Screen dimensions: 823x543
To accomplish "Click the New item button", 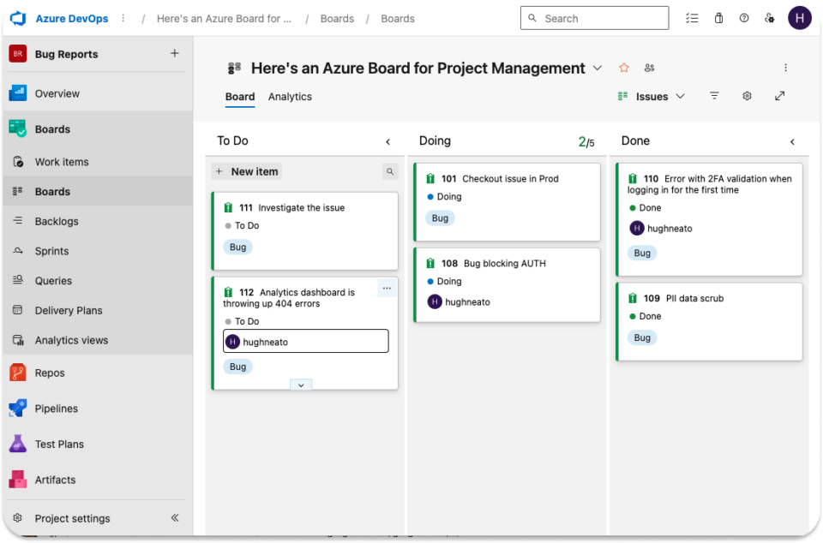I will coord(246,171).
